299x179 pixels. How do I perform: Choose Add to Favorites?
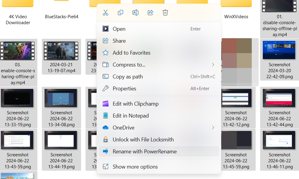tap(159, 53)
